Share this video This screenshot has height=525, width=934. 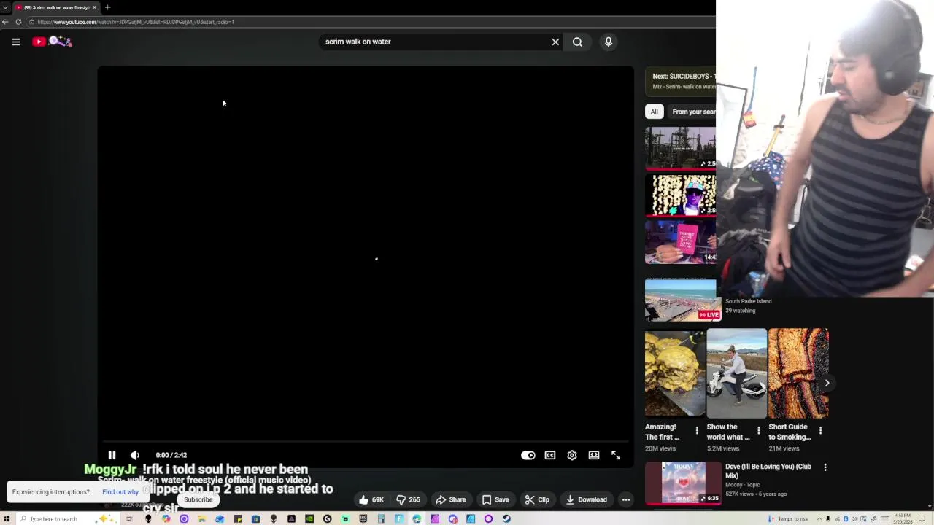click(x=450, y=499)
